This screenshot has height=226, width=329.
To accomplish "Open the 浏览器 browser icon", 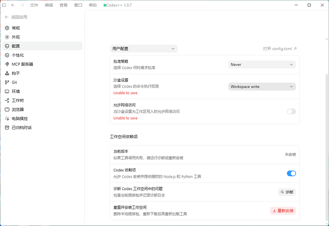I will [x=7, y=109].
